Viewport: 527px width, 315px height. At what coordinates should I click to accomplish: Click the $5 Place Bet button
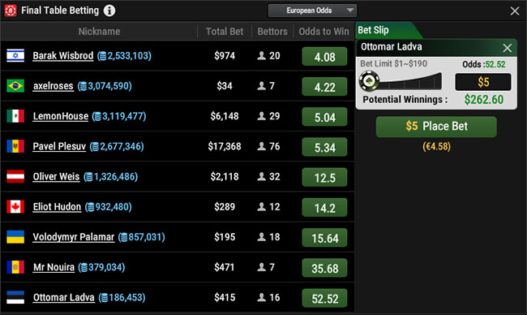click(436, 127)
